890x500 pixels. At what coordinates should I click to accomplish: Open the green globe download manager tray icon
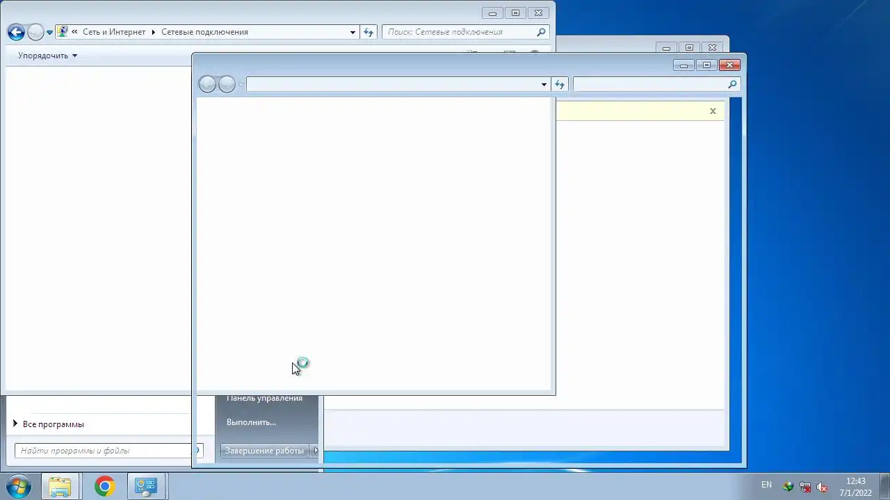(x=788, y=487)
